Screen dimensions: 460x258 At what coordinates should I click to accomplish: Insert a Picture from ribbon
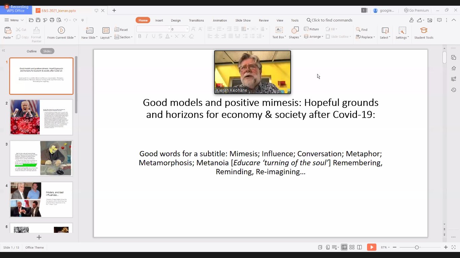[311, 29]
